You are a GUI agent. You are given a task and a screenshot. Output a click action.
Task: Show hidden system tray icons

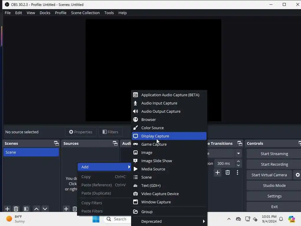point(229,219)
